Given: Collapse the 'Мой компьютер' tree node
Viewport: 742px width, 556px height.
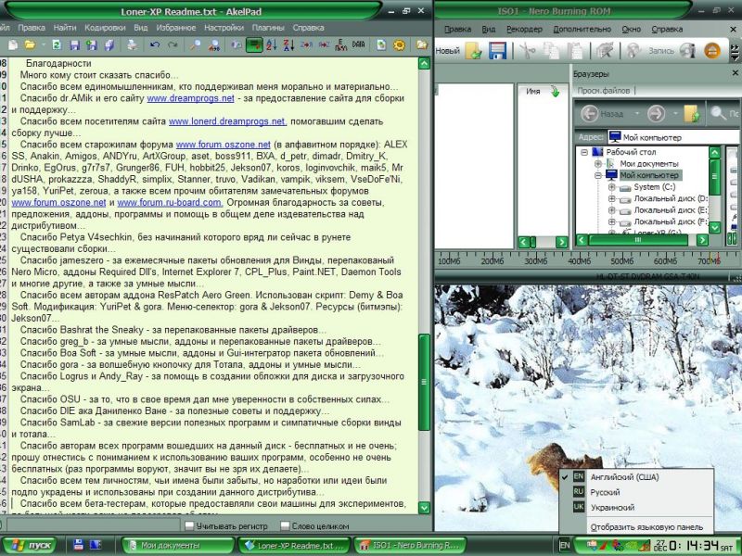Looking at the screenshot, I should click(x=598, y=175).
